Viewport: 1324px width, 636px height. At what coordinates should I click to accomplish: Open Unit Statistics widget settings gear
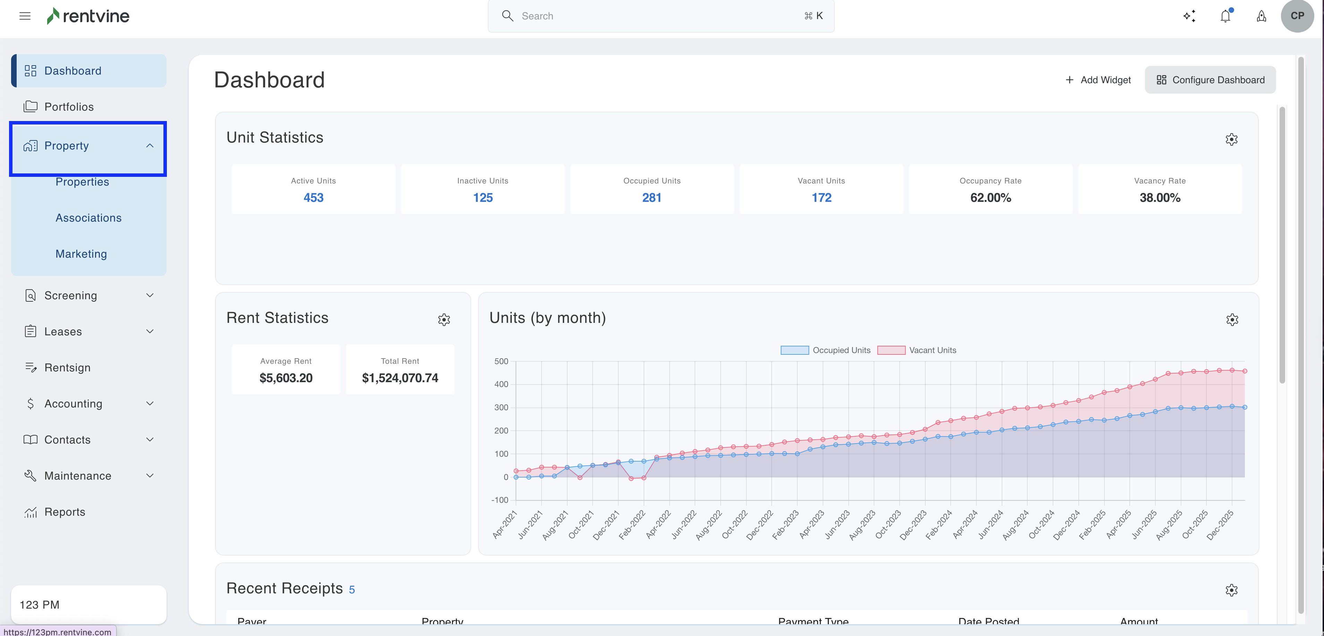[x=1231, y=139]
